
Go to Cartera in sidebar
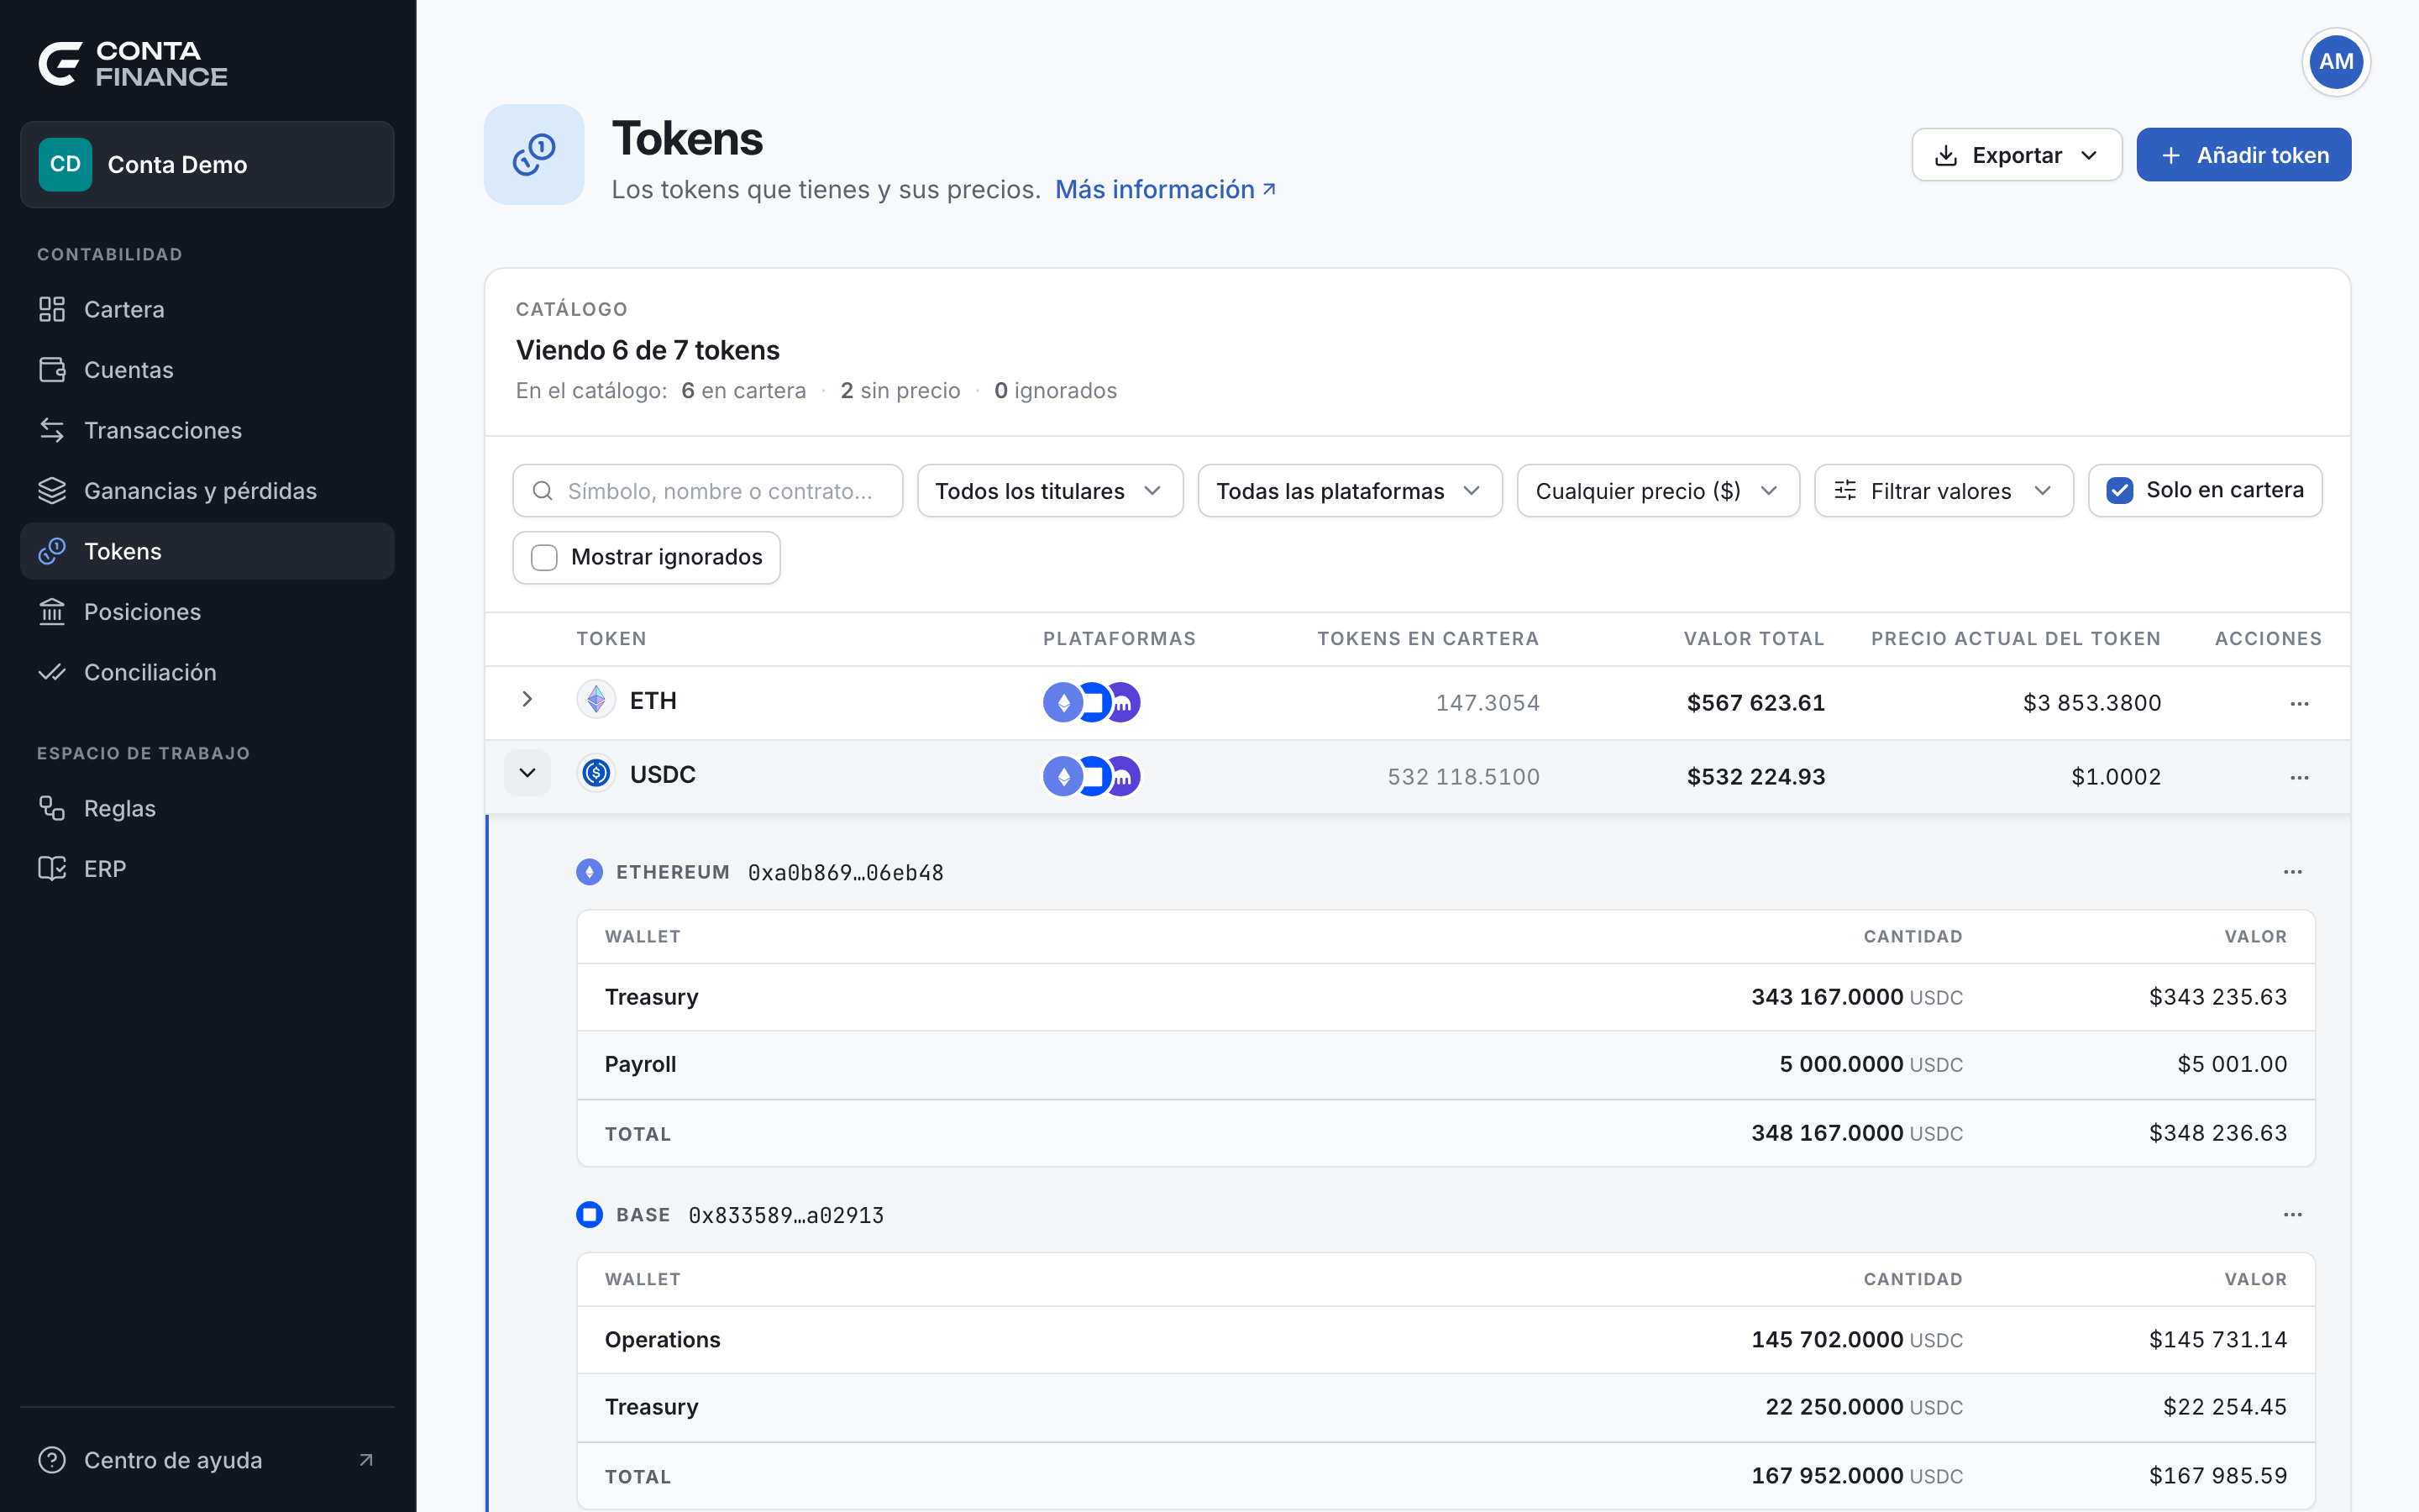pos(207,310)
